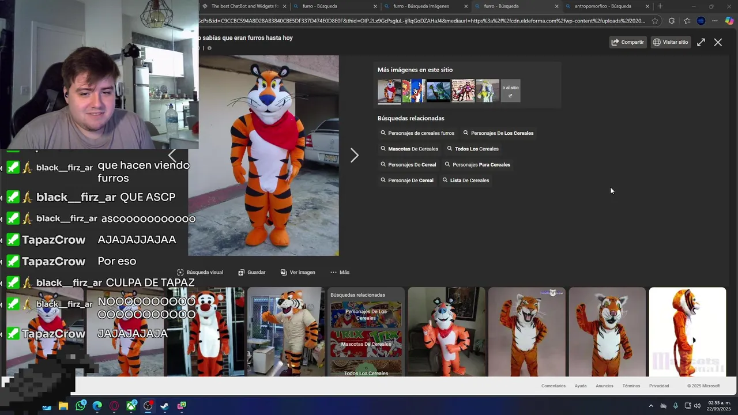Open the Mascotas De Cereales related tile
Image resolution: width=738 pixels, height=415 pixels.
366,344
